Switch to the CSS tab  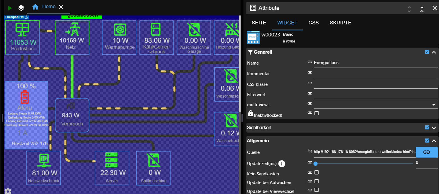[314, 23]
